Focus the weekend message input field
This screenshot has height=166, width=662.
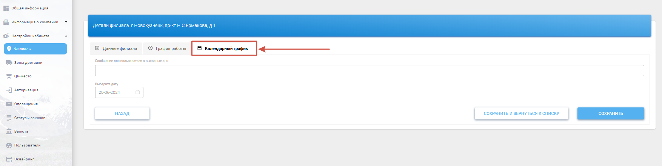(x=369, y=71)
